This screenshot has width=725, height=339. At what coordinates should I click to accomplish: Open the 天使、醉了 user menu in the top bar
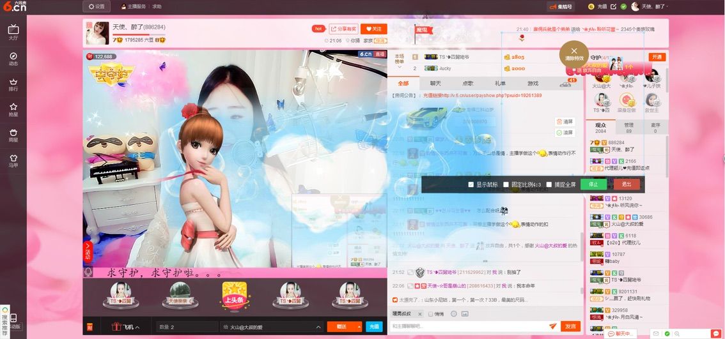click(651, 6)
